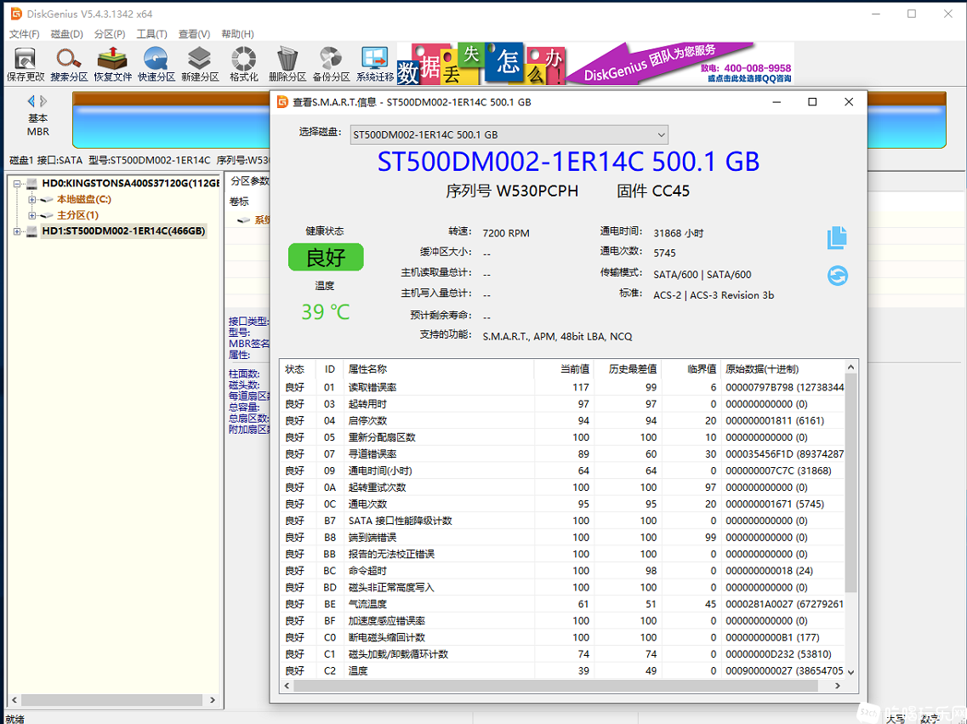
Task: Select the SATA 接口性能降级计数 row
Action: [x=562, y=521]
